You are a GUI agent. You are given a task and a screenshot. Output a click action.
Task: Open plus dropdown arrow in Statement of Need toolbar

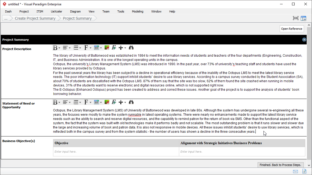(125, 103)
